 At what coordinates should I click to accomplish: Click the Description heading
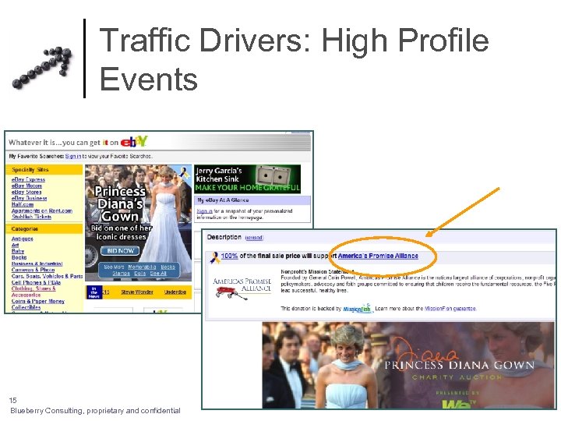(x=224, y=237)
